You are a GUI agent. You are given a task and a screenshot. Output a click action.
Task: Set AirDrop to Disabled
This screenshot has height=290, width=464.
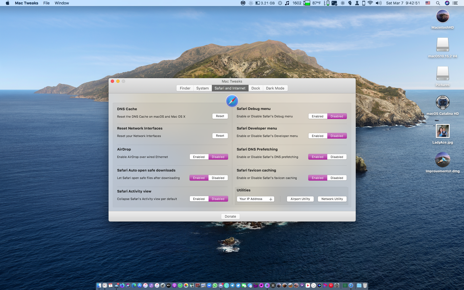218,157
